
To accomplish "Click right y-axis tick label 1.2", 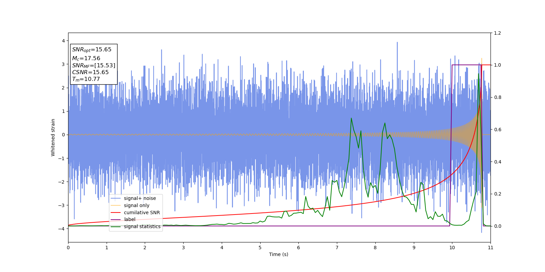I will (497, 33).
